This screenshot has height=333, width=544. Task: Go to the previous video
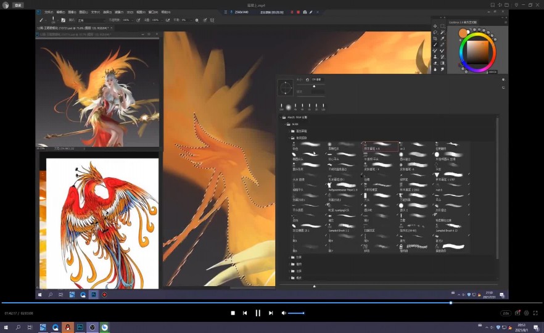pyautogui.click(x=245, y=313)
